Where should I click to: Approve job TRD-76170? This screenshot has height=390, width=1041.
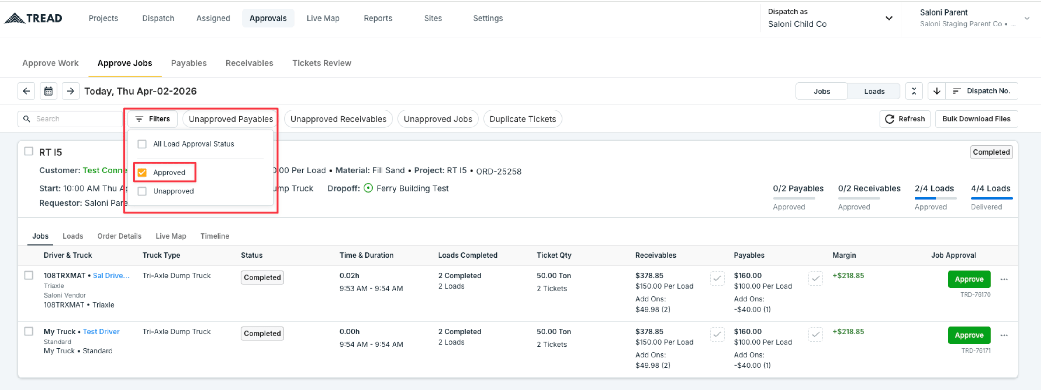coord(969,279)
